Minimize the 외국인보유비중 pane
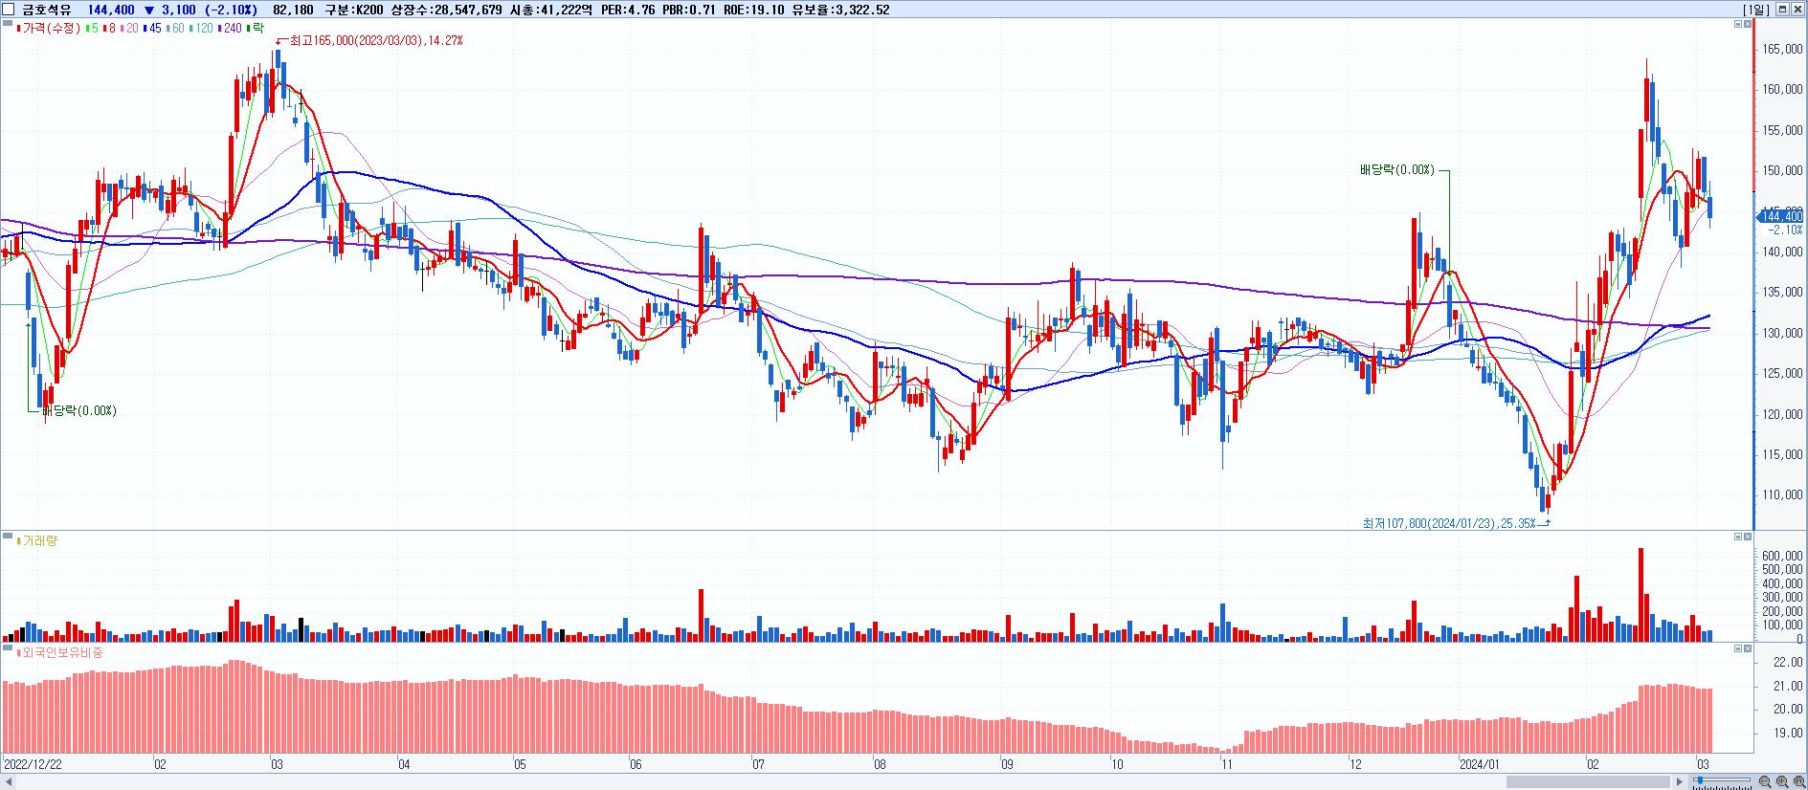The height and width of the screenshot is (790, 1808). pyautogui.click(x=1738, y=649)
